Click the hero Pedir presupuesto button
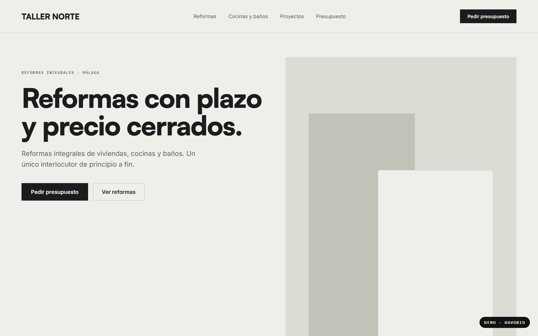 point(55,192)
